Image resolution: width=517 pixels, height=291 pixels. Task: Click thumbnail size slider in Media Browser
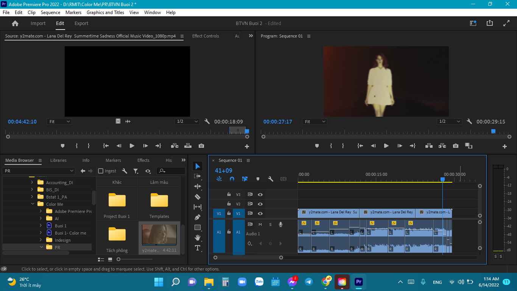coord(118,259)
